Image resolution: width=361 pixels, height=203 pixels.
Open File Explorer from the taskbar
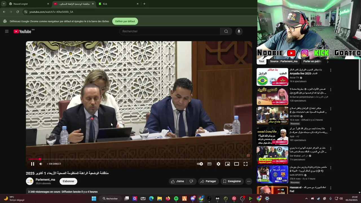(159, 198)
